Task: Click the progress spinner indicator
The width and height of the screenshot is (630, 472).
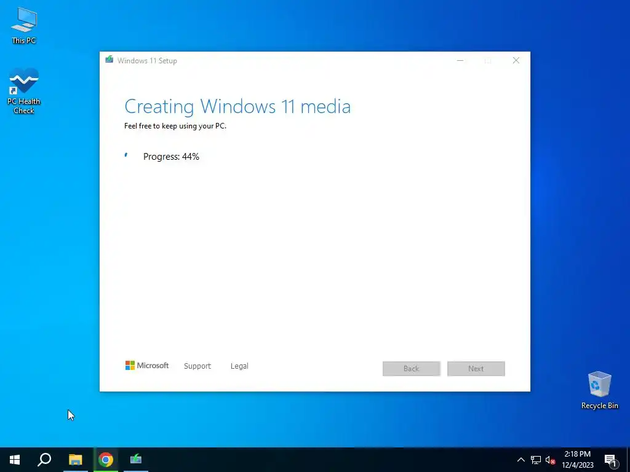Action: [127, 156]
